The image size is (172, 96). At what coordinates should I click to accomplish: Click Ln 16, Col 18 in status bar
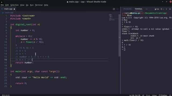[135, 95]
